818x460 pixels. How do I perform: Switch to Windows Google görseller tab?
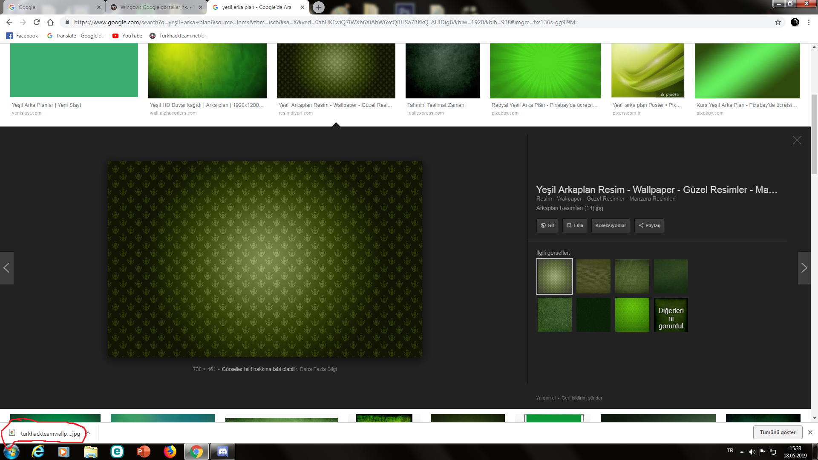coord(156,7)
